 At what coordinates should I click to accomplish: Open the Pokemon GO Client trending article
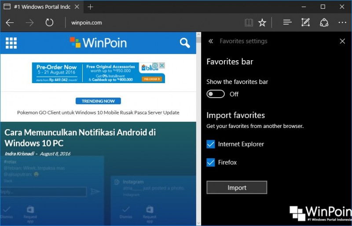point(98,113)
